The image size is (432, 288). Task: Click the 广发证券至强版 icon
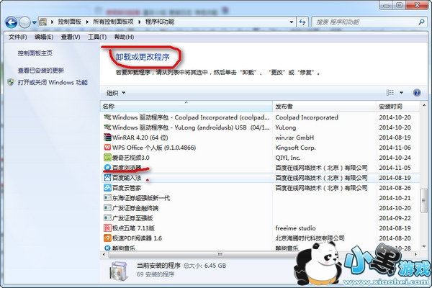107,218
